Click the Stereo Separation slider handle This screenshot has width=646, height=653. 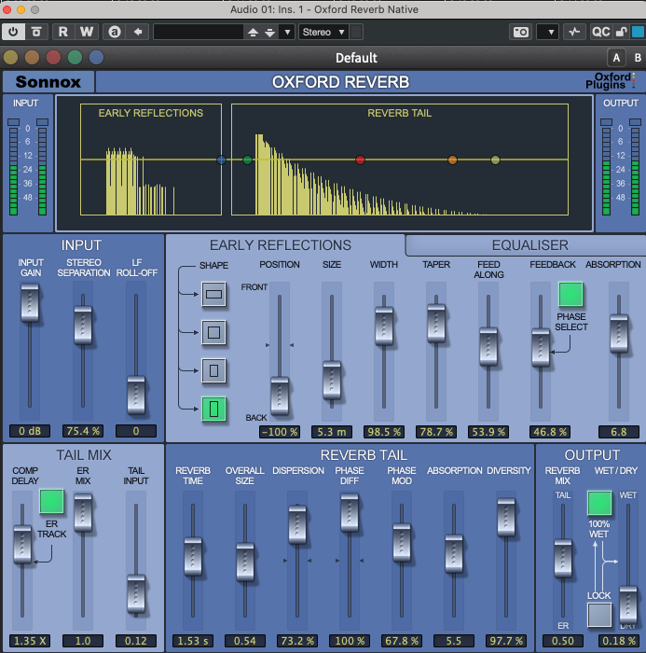(83, 326)
